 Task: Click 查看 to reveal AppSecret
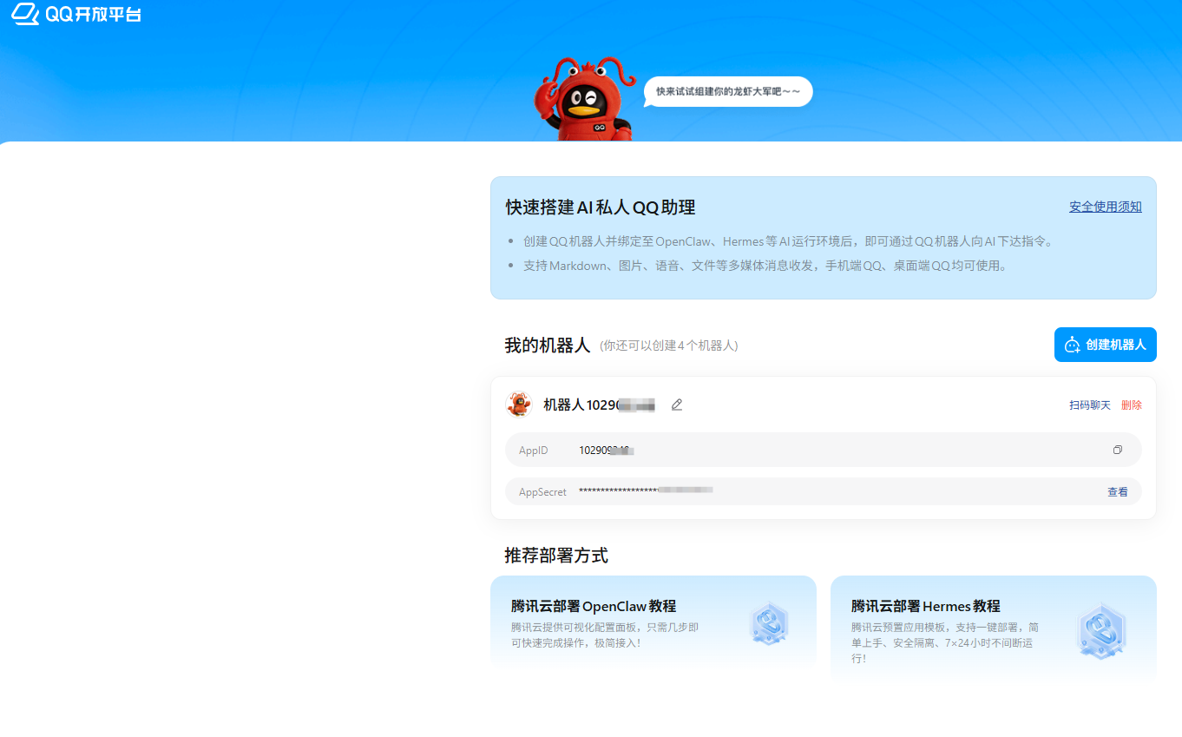pos(1118,492)
